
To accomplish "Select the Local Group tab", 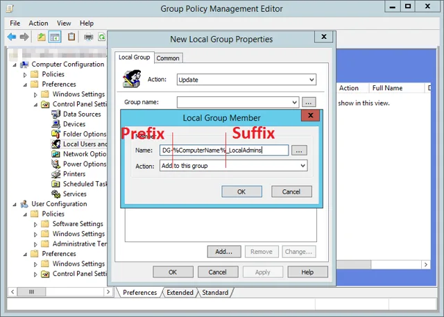I will [x=134, y=57].
